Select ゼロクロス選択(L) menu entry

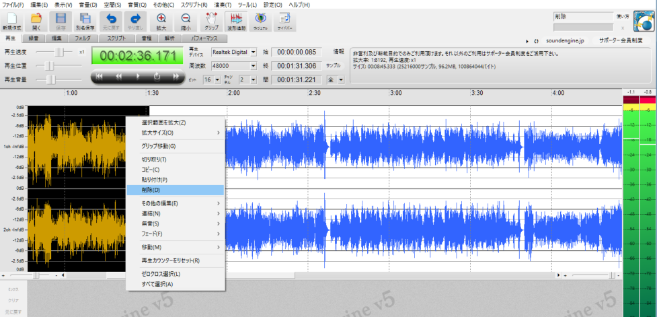[175, 274]
